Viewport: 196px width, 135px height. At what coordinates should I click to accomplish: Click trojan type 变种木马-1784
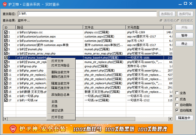coord(137,66)
